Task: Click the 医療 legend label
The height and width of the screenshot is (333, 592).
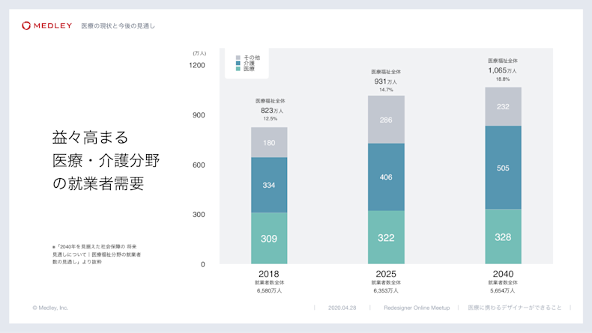Action: (250, 69)
